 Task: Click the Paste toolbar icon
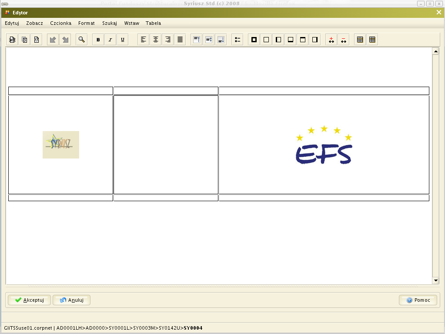[37, 40]
